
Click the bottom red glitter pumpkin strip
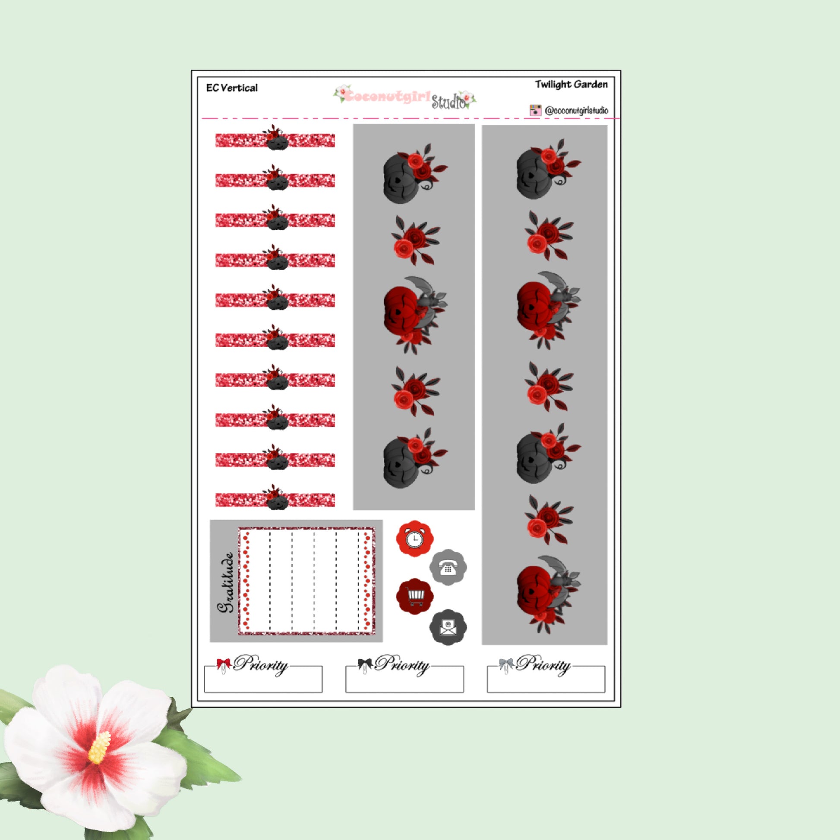(x=275, y=499)
